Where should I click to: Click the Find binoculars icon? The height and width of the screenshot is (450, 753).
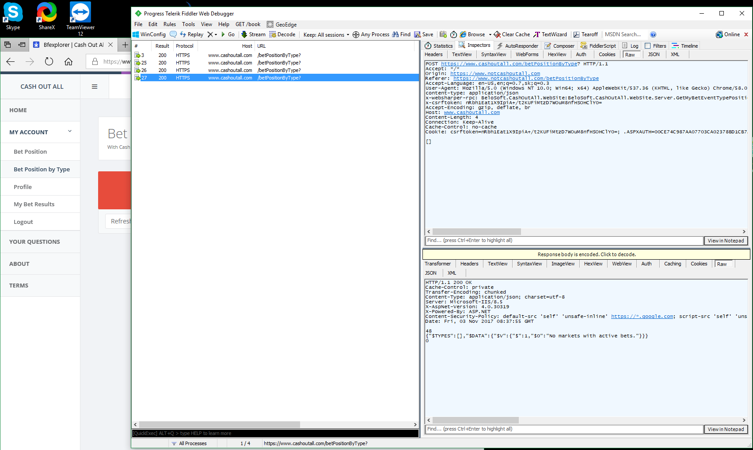[x=396, y=34]
